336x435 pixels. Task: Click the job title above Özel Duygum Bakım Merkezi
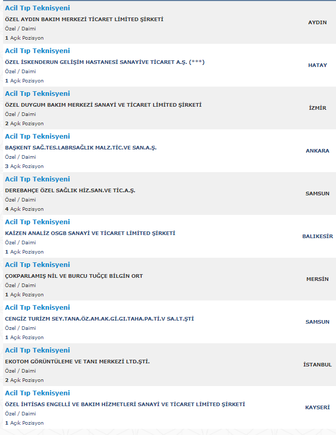click(37, 94)
